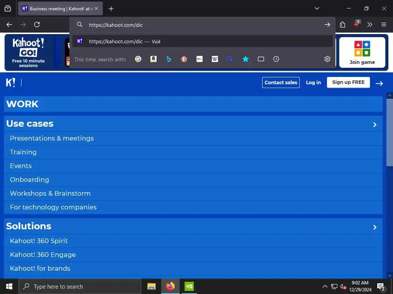Open Kahoot! 360 Engage link
The height and width of the screenshot is (294, 393).
click(43, 255)
